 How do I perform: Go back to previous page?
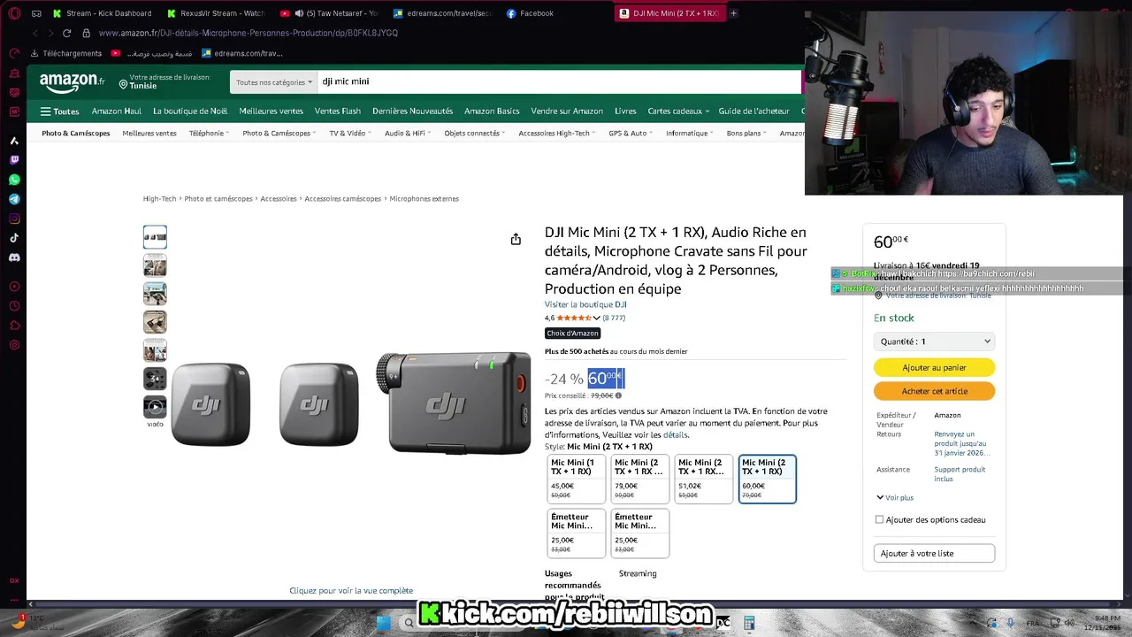(35, 33)
